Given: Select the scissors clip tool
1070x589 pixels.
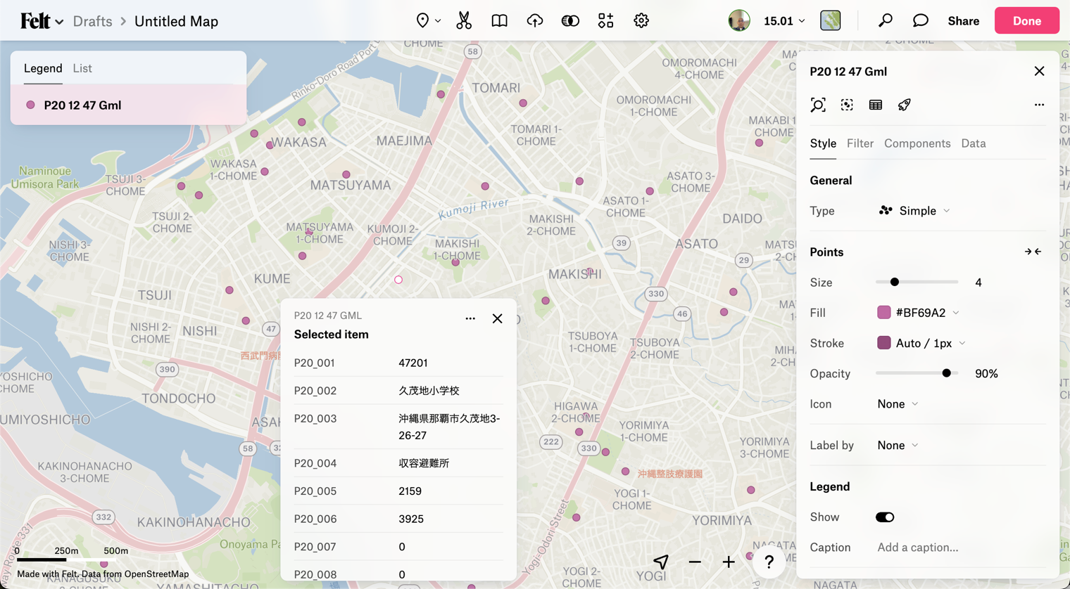Looking at the screenshot, I should [464, 20].
